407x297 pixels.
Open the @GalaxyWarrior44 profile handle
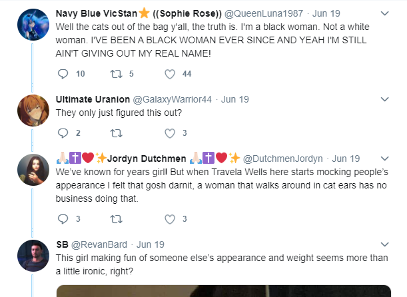tap(173, 99)
